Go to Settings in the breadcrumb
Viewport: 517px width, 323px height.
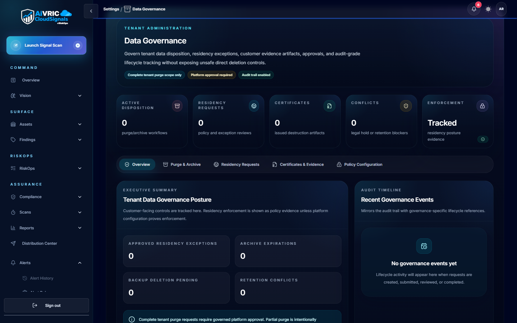point(111,9)
